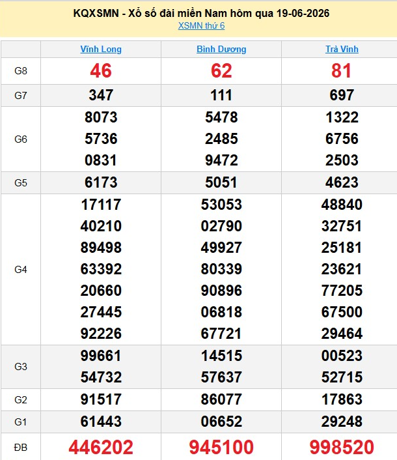Viewport: 397px width, 460px height.
Task: Click G4 number 92226
Action: (x=101, y=334)
